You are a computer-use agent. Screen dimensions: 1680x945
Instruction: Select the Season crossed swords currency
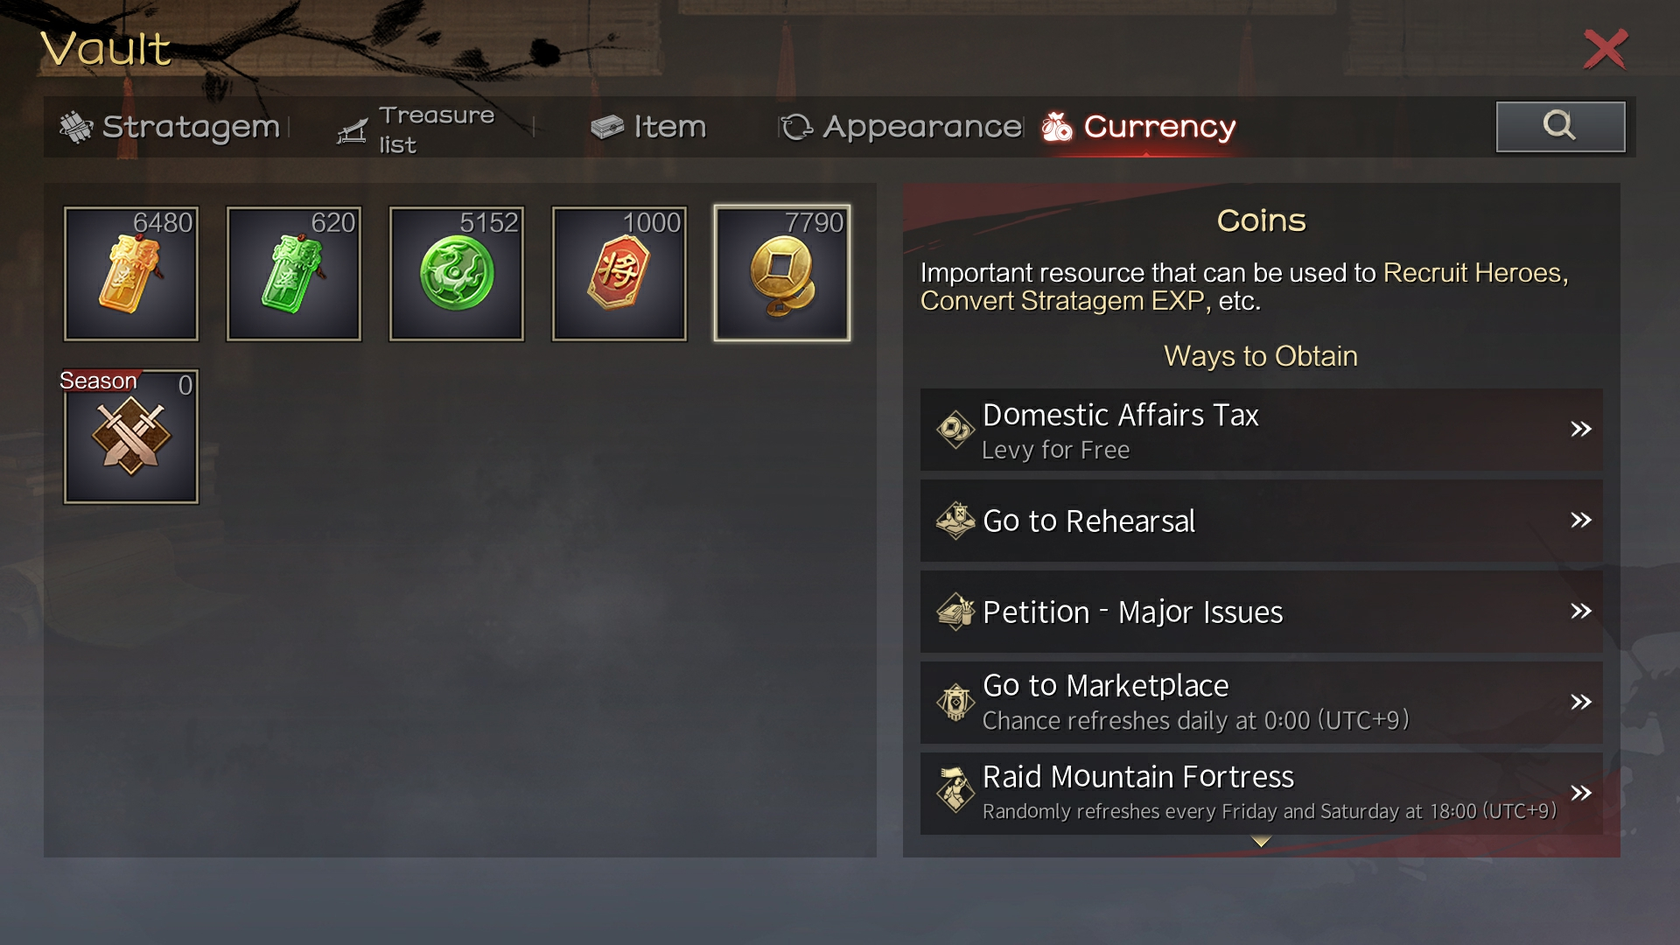click(131, 437)
